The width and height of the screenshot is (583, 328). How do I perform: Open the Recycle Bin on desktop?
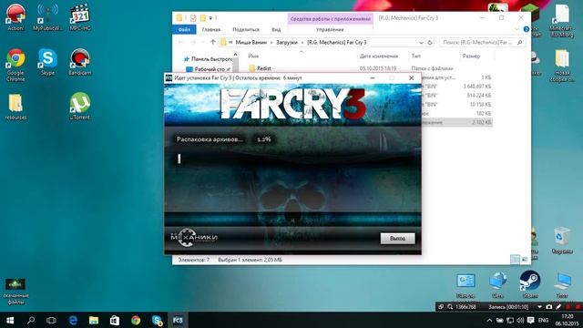(x=562, y=241)
